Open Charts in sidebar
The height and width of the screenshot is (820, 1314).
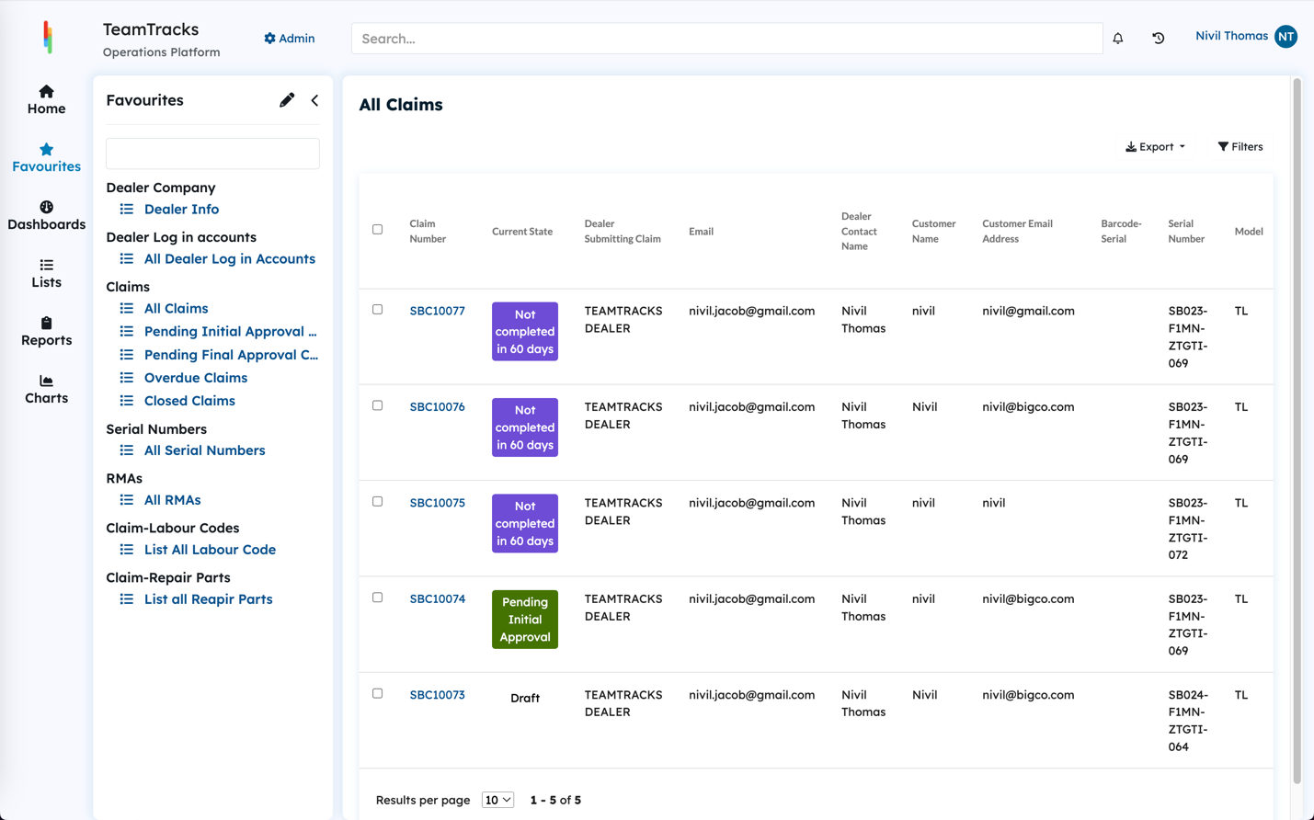click(46, 389)
